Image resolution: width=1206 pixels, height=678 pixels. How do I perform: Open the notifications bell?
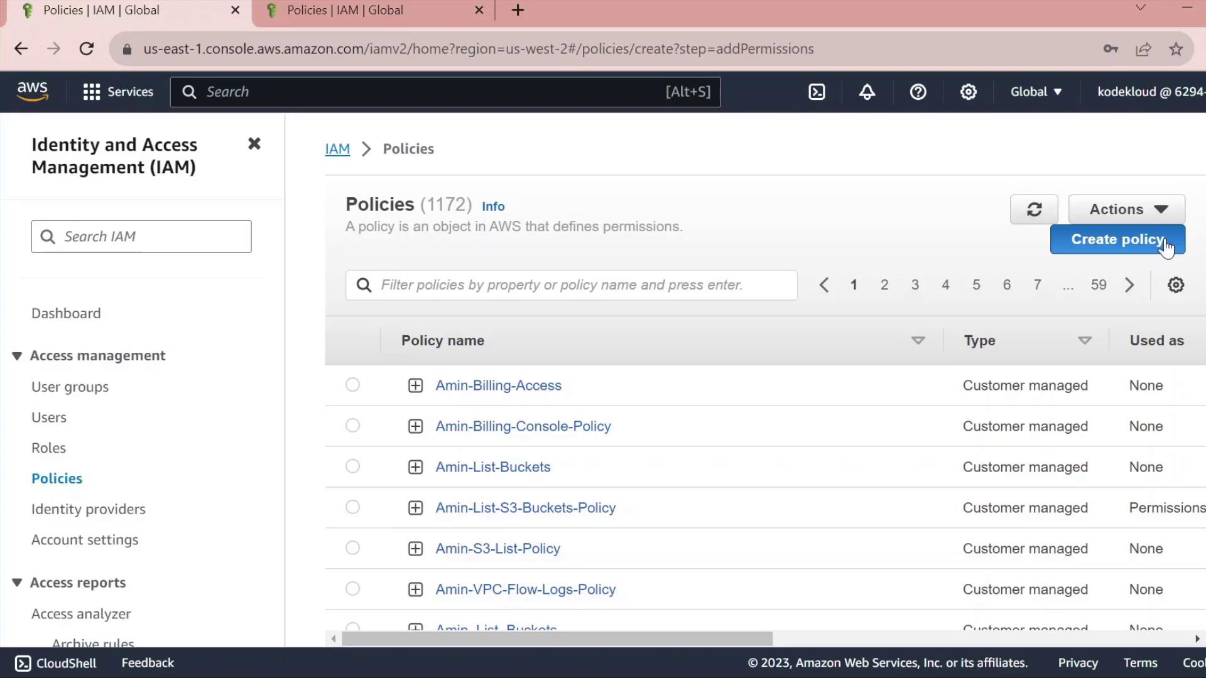click(x=867, y=92)
